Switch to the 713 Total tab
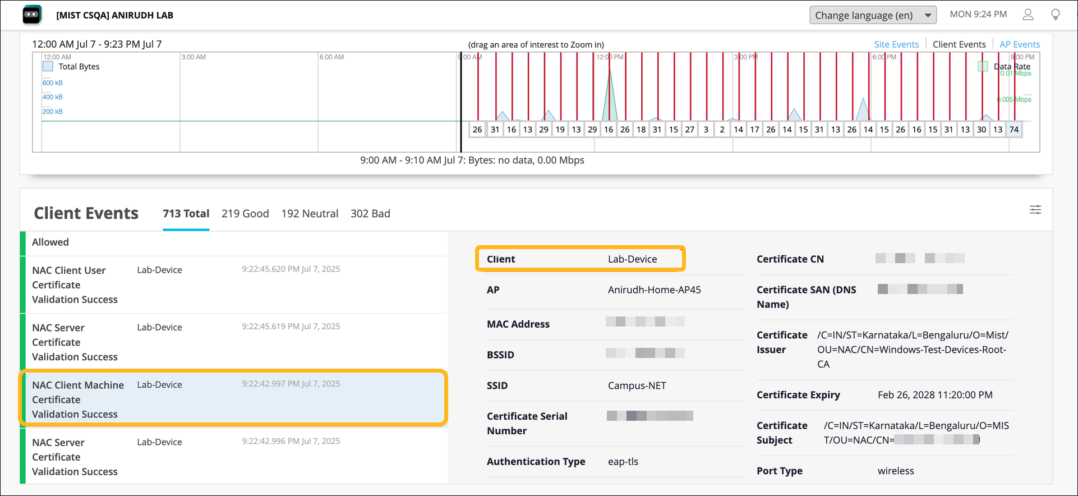 (x=186, y=214)
